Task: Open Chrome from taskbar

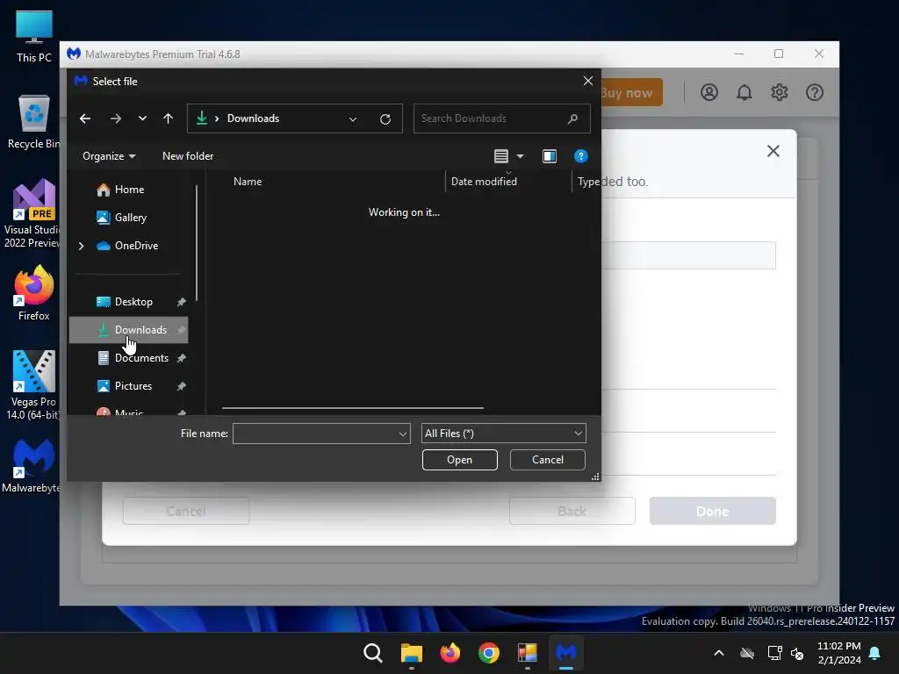Action: coord(488,653)
